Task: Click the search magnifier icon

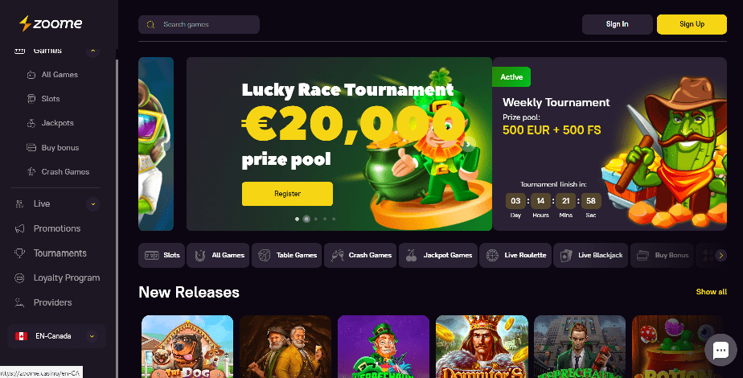Action: point(150,25)
